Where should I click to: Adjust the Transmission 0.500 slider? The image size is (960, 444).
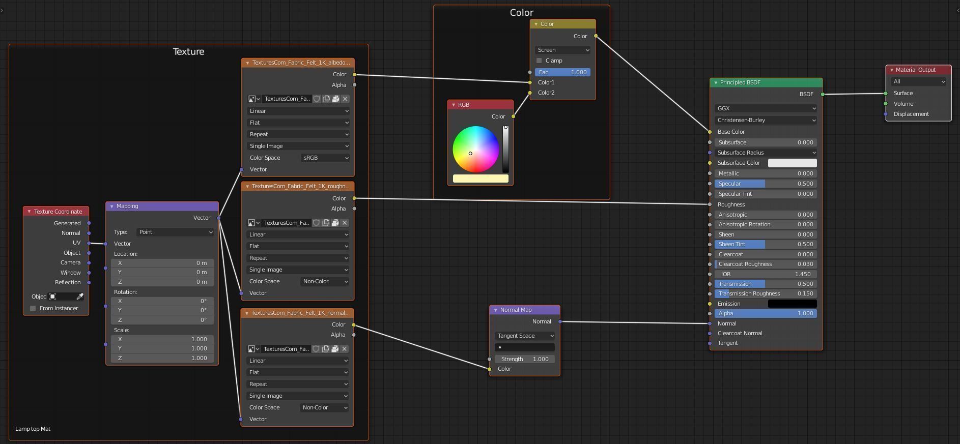coord(766,284)
